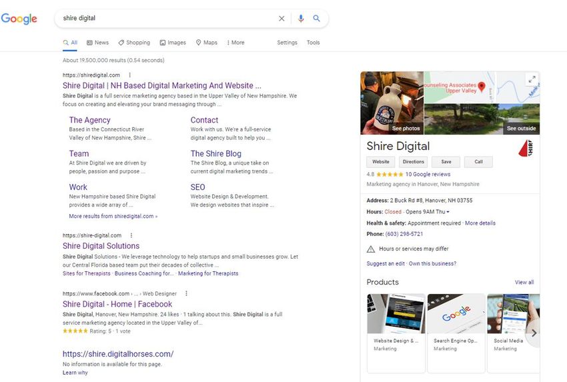Screen dimensions: 567x382
Task: Submit search with magnifying glass icon
Action: (x=316, y=18)
